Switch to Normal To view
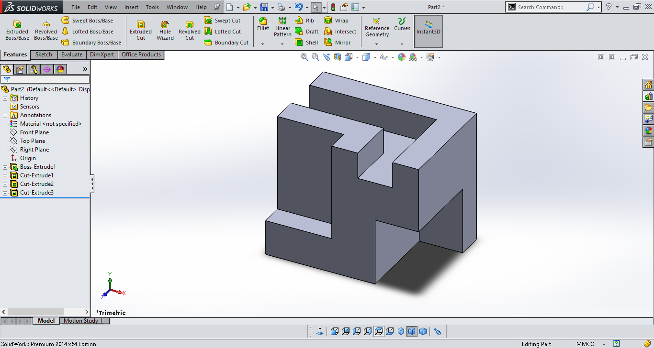654x348 pixels. coord(320,331)
